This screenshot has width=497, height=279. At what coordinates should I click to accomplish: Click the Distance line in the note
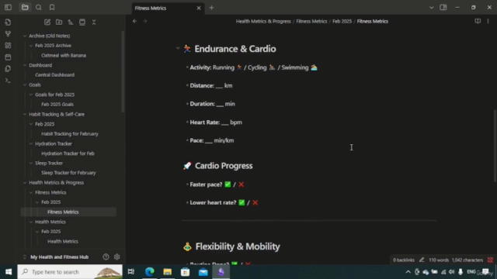pos(211,86)
